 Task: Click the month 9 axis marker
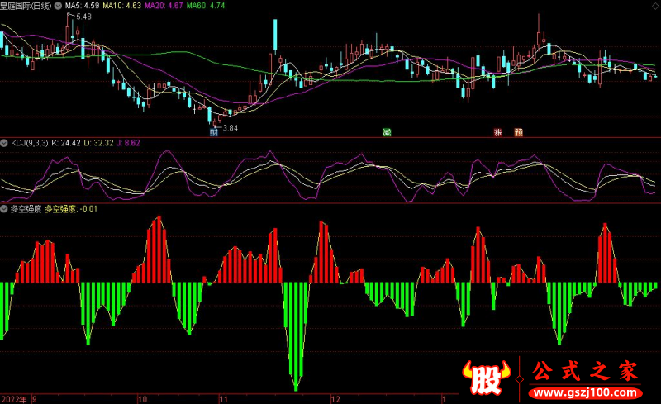(x=35, y=399)
